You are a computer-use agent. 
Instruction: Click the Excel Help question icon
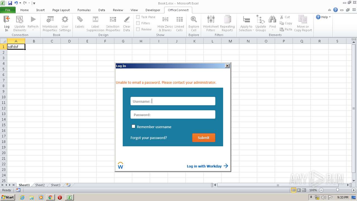[x=336, y=10]
